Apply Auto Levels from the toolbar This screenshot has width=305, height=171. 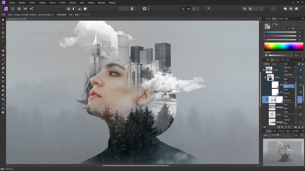pyautogui.click(x=68, y=9)
